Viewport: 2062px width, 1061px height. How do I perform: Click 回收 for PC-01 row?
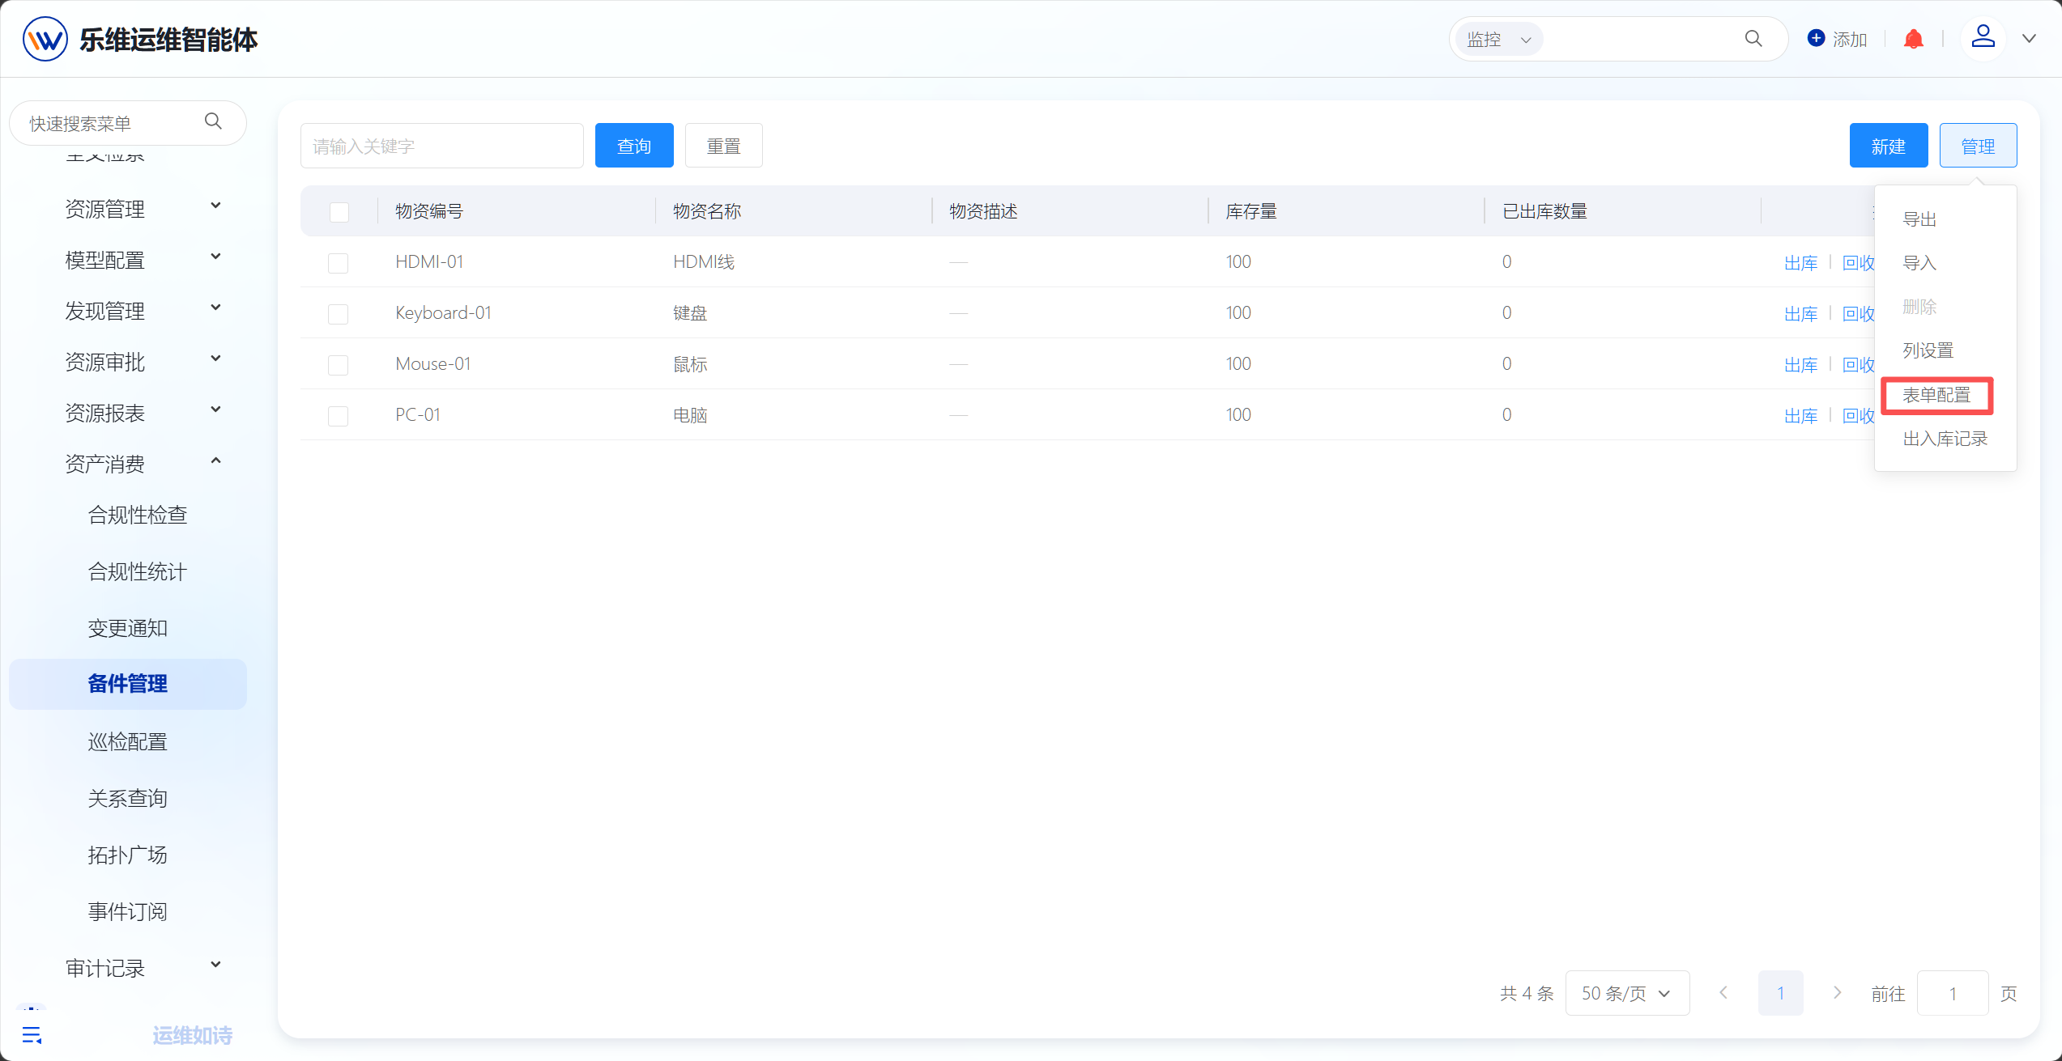point(1858,416)
